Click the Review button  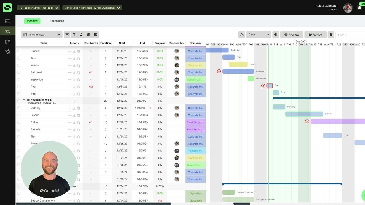pyautogui.click(x=315, y=34)
